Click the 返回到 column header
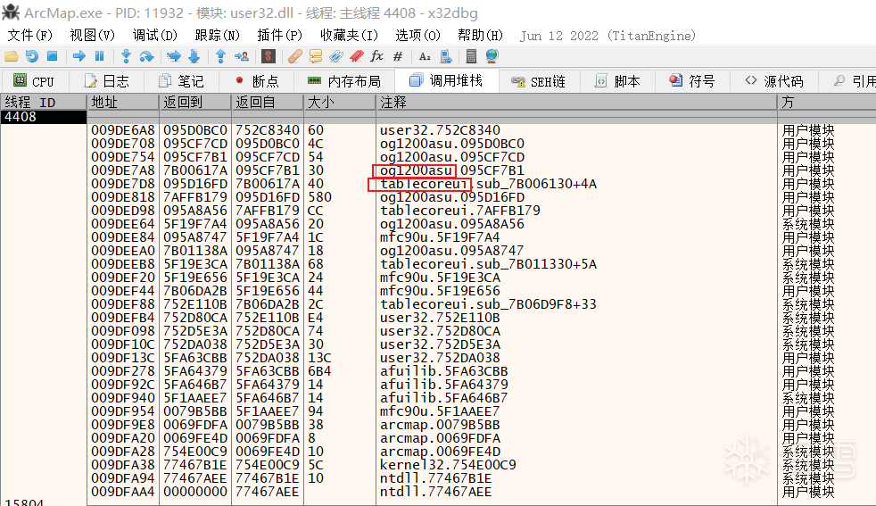This screenshot has height=506, width=876. (x=195, y=103)
